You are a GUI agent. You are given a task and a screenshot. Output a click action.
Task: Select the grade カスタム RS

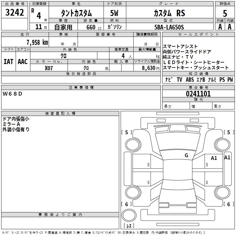[x=169, y=13]
